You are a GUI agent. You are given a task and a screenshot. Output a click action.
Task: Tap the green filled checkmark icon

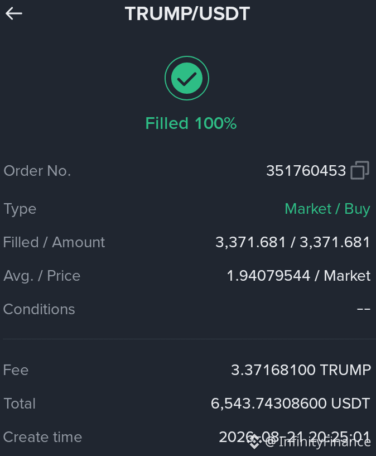click(x=187, y=78)
